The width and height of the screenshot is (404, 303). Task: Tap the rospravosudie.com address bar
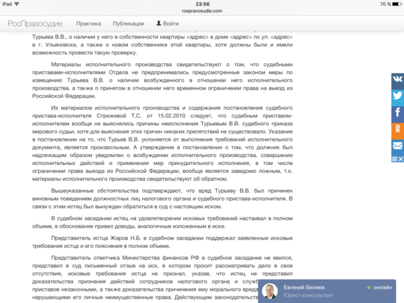tap(202, 10)
